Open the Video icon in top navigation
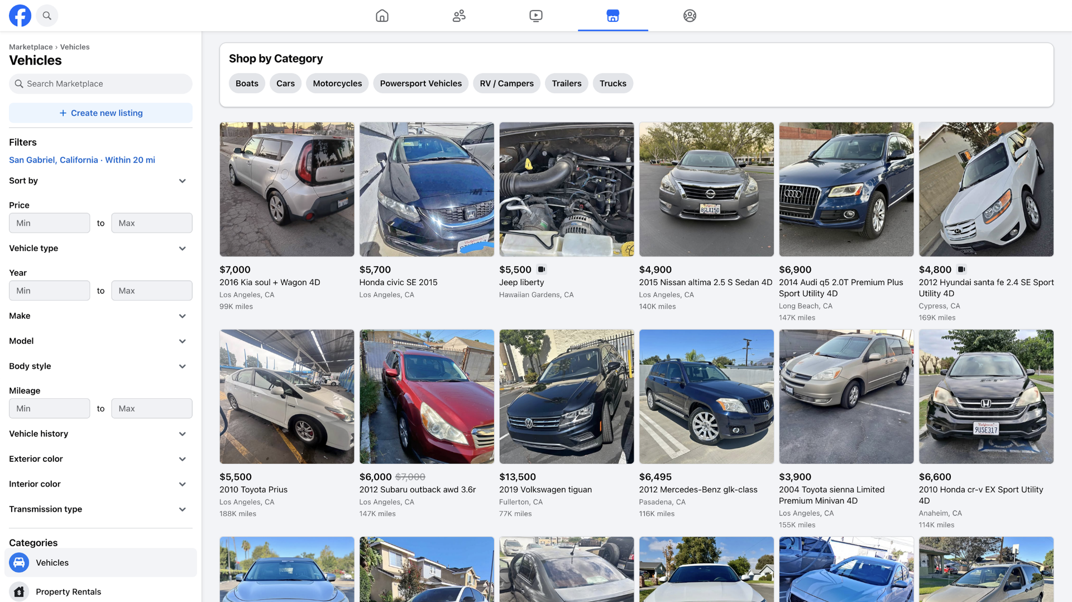Viewport: 1072px width, 602px height. (535, 16)
